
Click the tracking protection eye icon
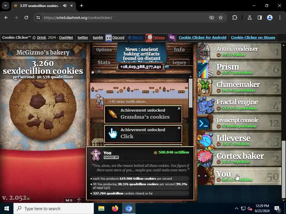[212, 18]
